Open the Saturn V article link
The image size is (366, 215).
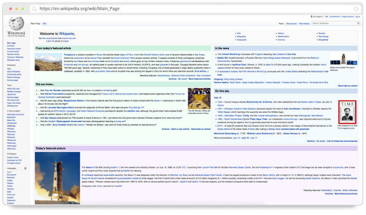point(90,167)
